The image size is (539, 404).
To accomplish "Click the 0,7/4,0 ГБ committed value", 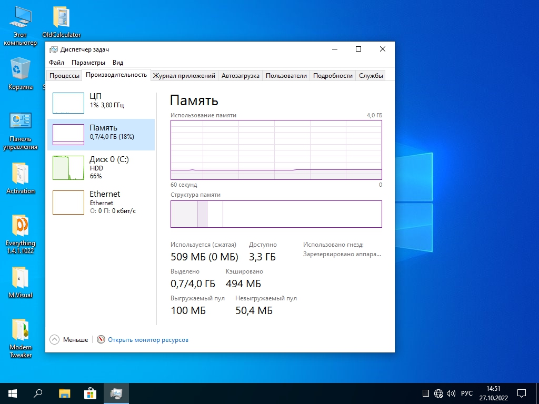I will pos(193,284).
